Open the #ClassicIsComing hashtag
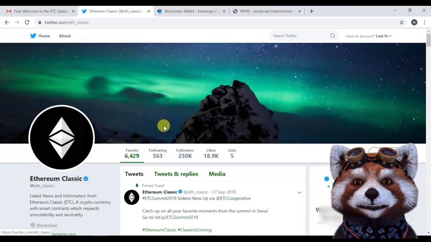 click(195, 230)
